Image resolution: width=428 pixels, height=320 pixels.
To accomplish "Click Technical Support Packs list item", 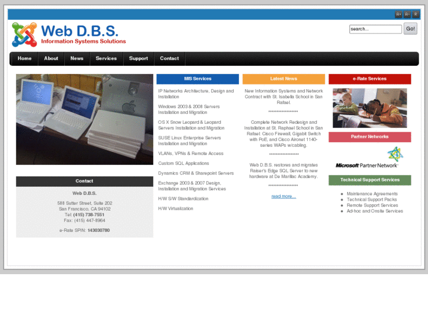I will pyautogui.click(x=371, y=200).
